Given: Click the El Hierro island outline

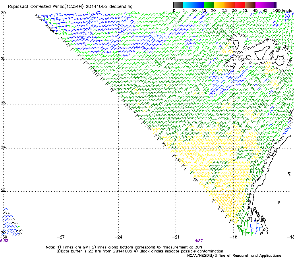Looking at the screenshot, I should (233, 65).
